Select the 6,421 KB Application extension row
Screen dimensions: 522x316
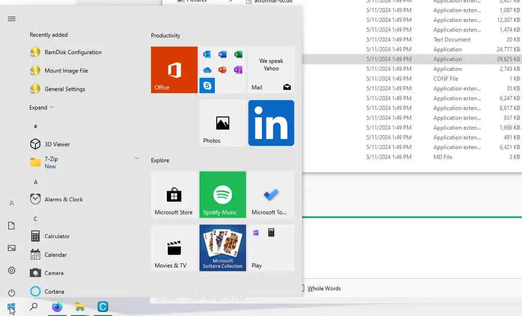click(412, 147)
